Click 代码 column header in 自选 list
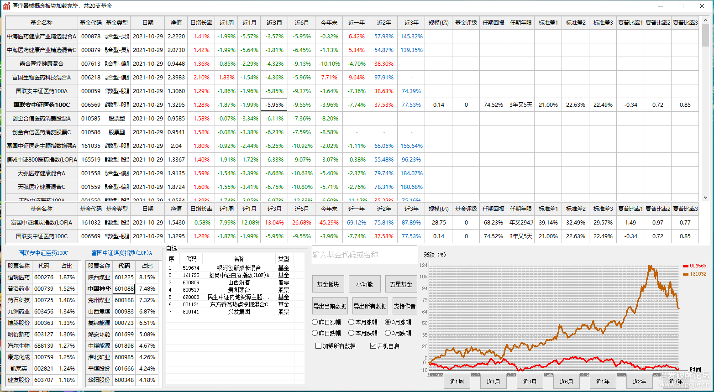This screenshot has width=714, height=392. tap(191, 259)
